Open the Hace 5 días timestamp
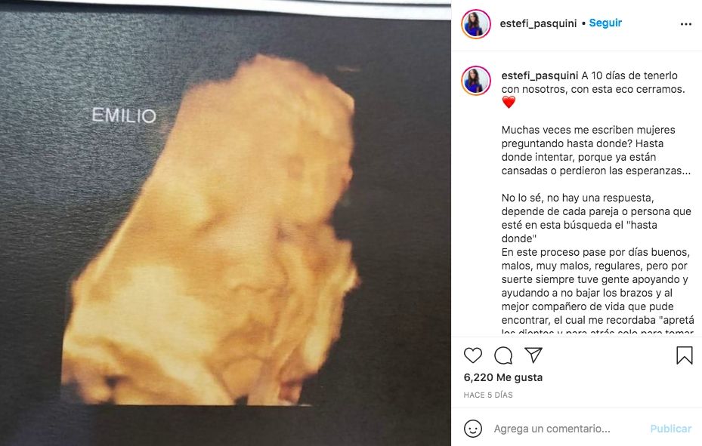This screenshot has width=702, height=446. click(x=488, y=395)
